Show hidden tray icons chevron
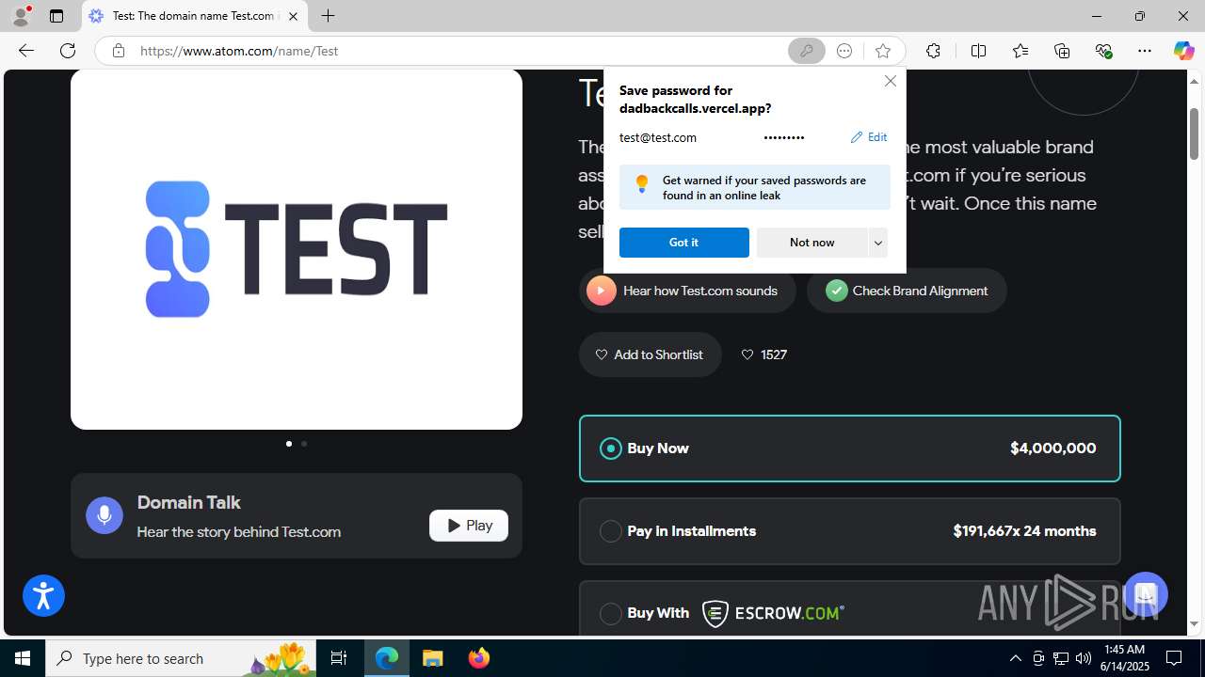Screen dimensions: 1205x677 (1015, 658)
